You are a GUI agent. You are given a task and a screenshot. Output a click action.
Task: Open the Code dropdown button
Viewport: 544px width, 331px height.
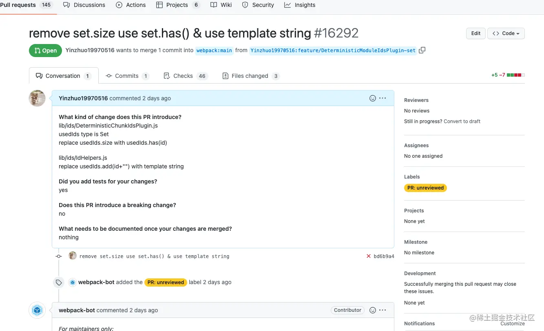[506, 33]
